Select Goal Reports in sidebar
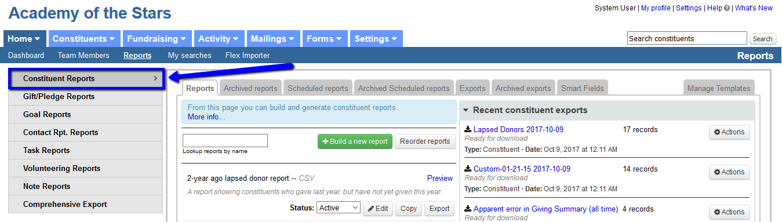 tap(86, 115)
